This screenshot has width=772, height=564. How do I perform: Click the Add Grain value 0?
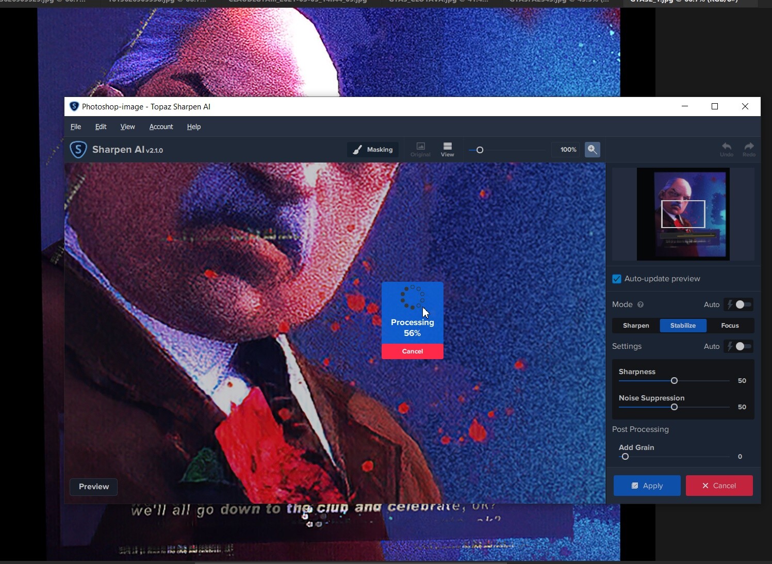740,457
